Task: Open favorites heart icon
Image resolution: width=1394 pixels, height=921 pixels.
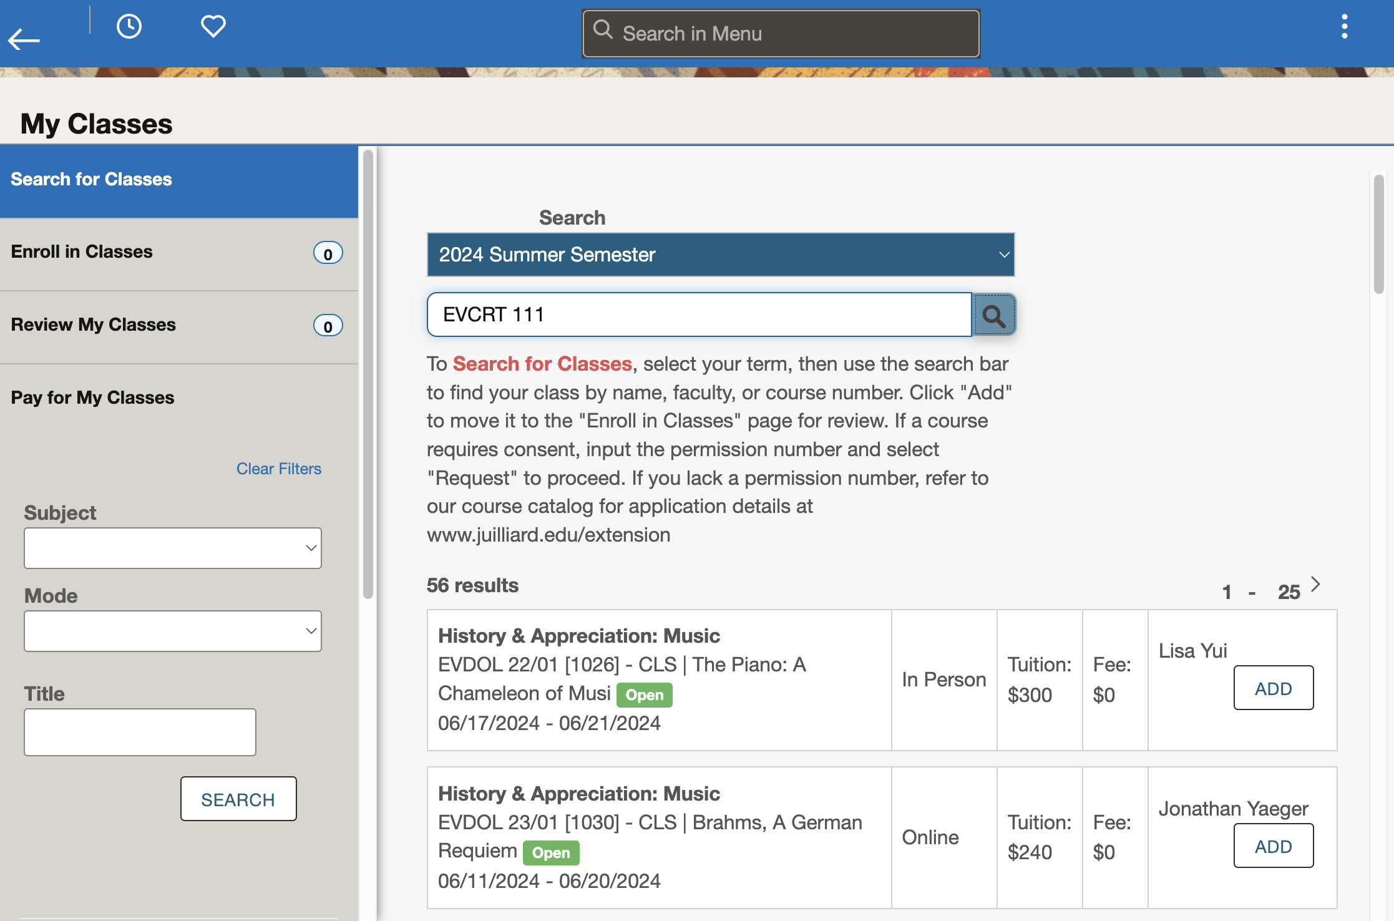Action: [x=213, y=26]
